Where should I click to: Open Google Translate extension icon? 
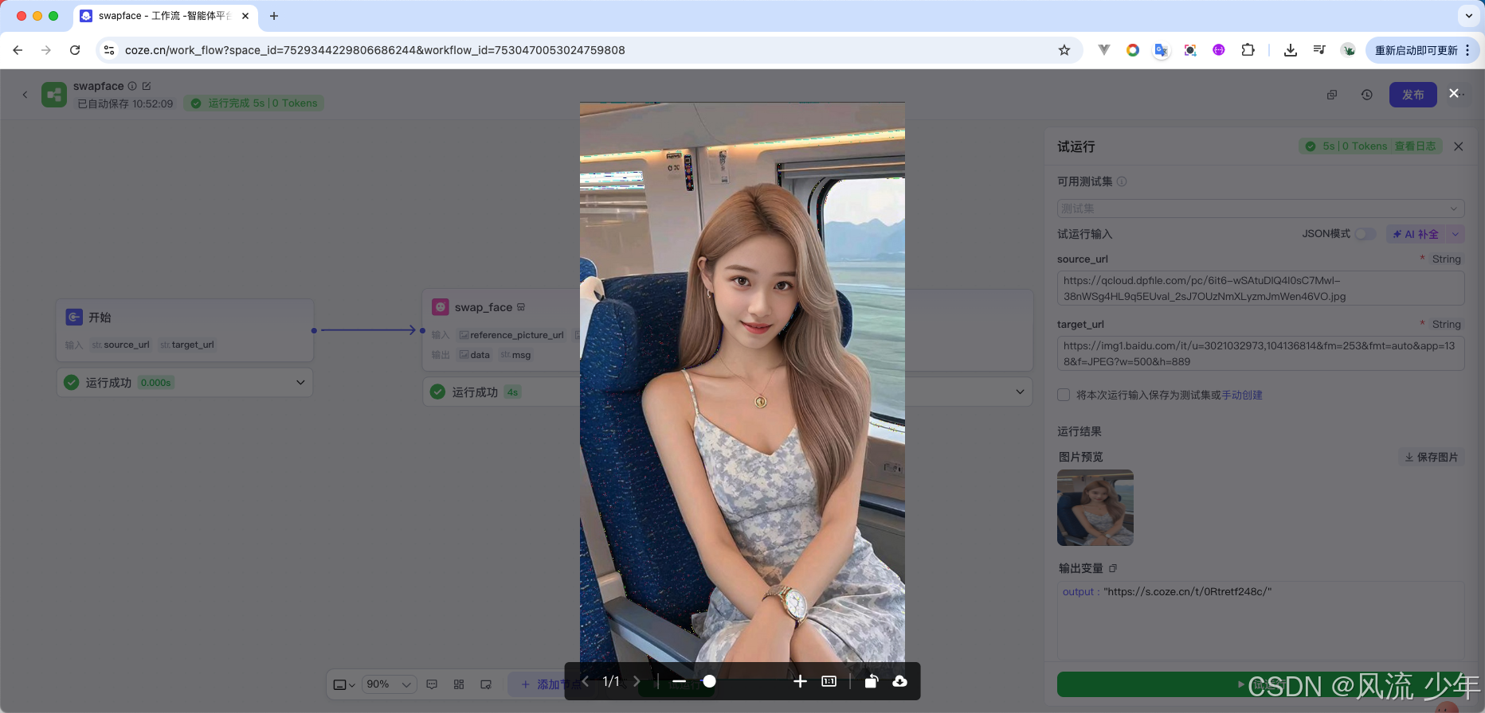tap(1162, 50)
